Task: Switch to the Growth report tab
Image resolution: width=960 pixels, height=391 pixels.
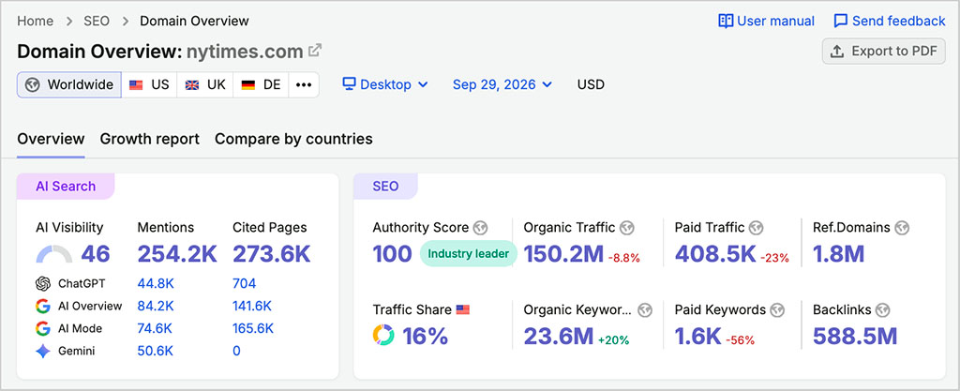Action: click(x=150, y=139)
